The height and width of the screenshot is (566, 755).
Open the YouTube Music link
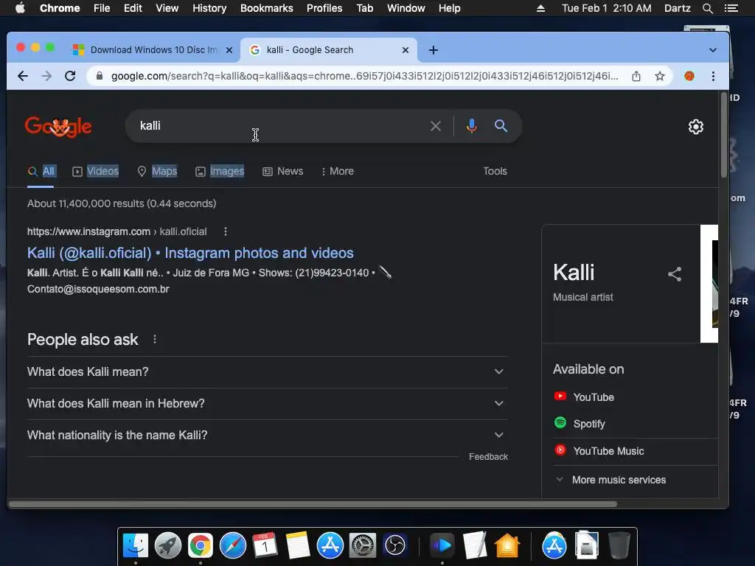[x=599, y=451]
